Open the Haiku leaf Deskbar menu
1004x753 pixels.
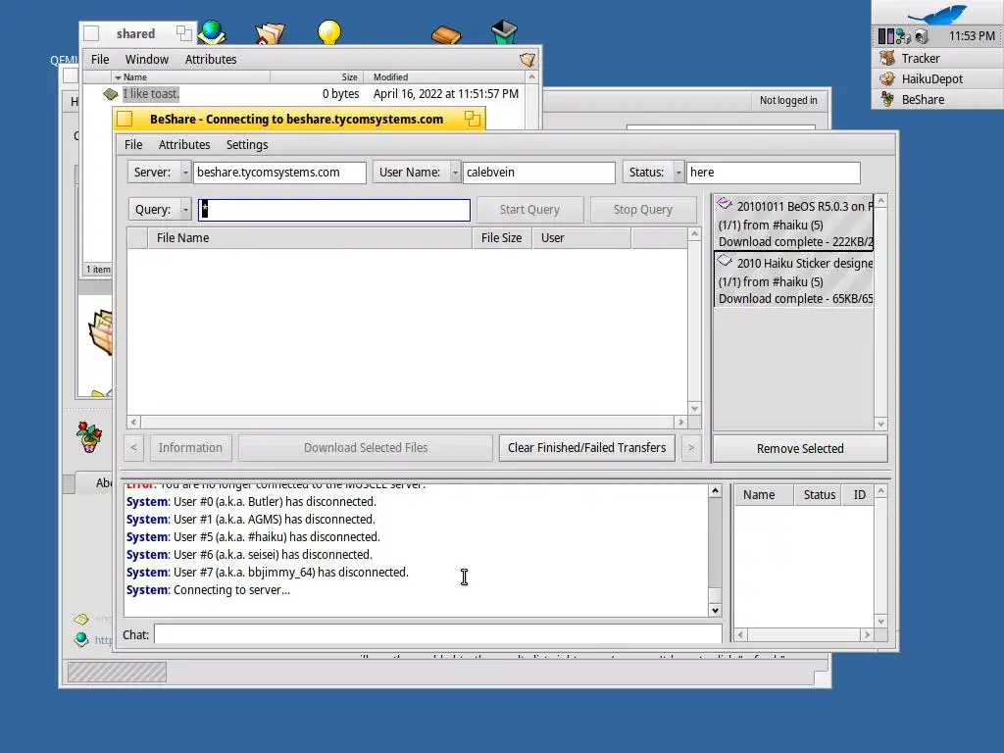[937, 13]
